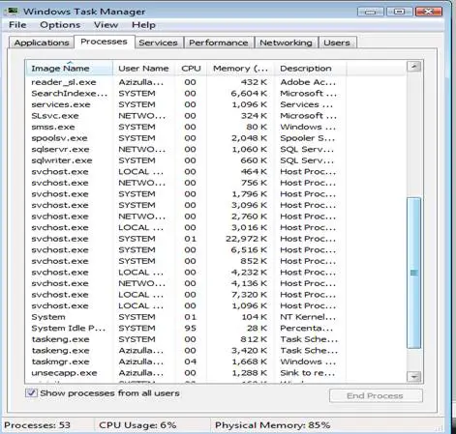Click Processes: 53 in status bar
Viewport: 456px width, 434px height.
(37, 425)
